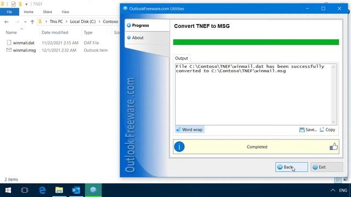Click the blue info icon beside Completed

tap(179, 147)
